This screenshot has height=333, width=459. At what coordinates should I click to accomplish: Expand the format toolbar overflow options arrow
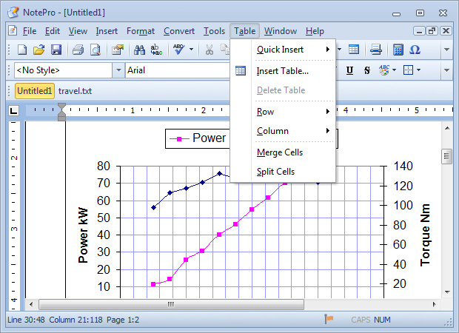point(446,70)
